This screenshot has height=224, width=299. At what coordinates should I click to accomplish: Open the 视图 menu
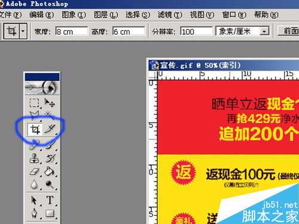[202, 15]
